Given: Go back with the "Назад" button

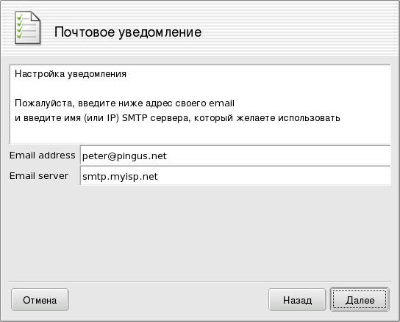Looking at the screenshot, I should click(x=297, y=299).
